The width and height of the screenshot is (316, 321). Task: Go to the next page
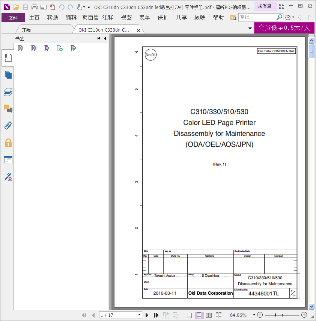coord(147,315)
